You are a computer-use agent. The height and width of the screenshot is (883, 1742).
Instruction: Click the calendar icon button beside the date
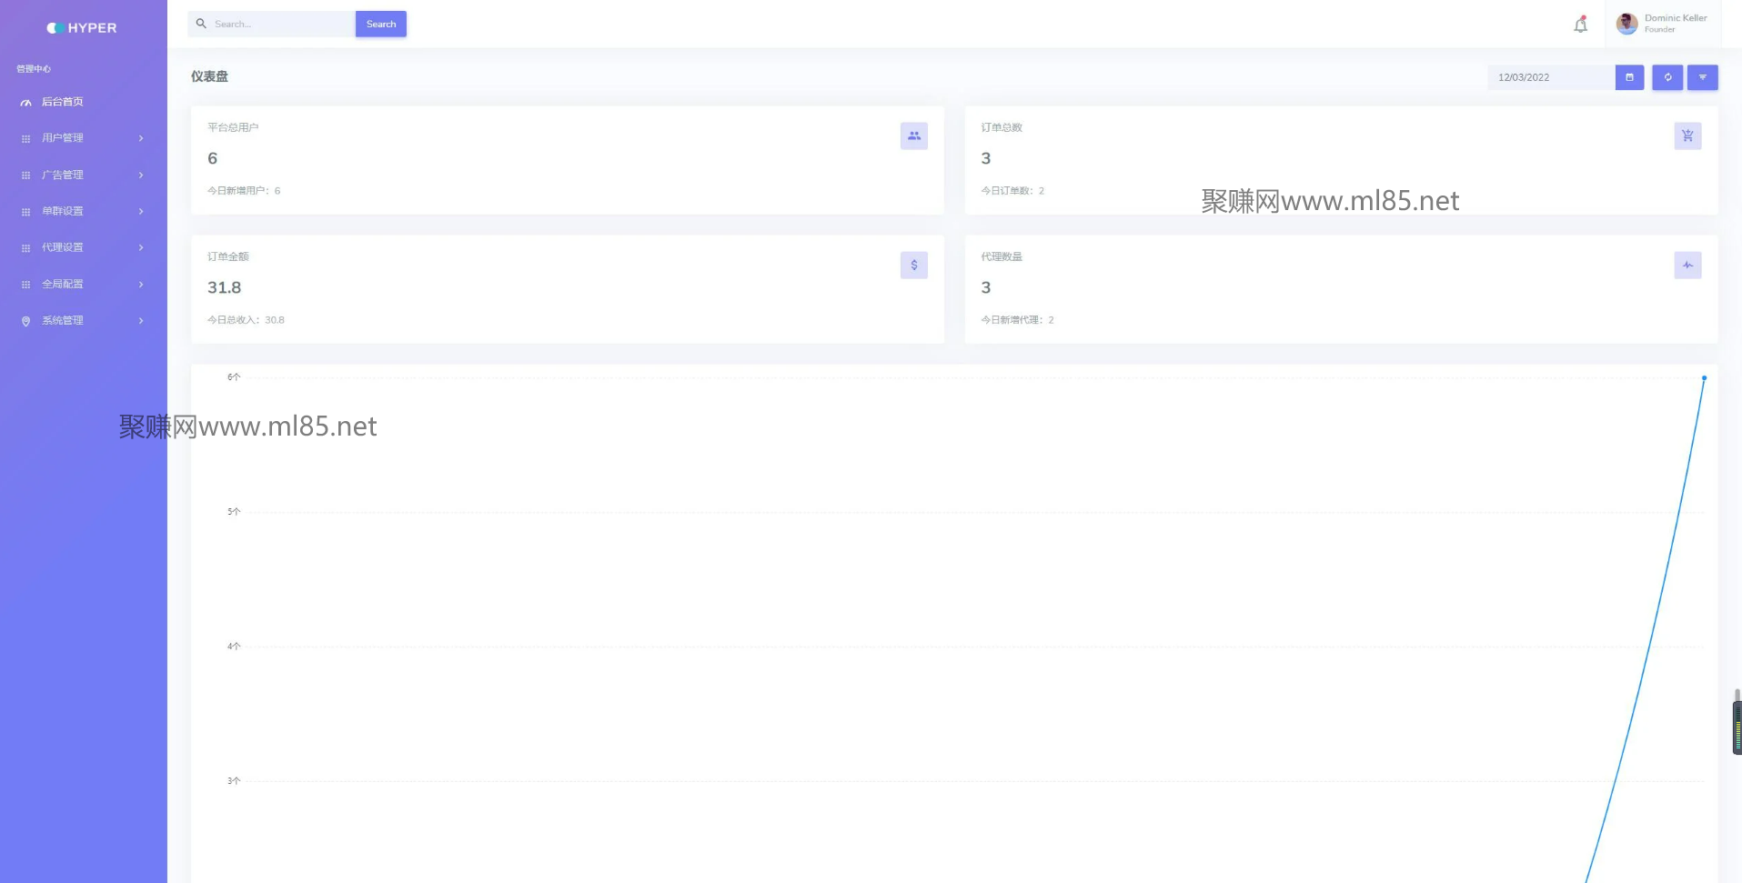click(1629, 77)
